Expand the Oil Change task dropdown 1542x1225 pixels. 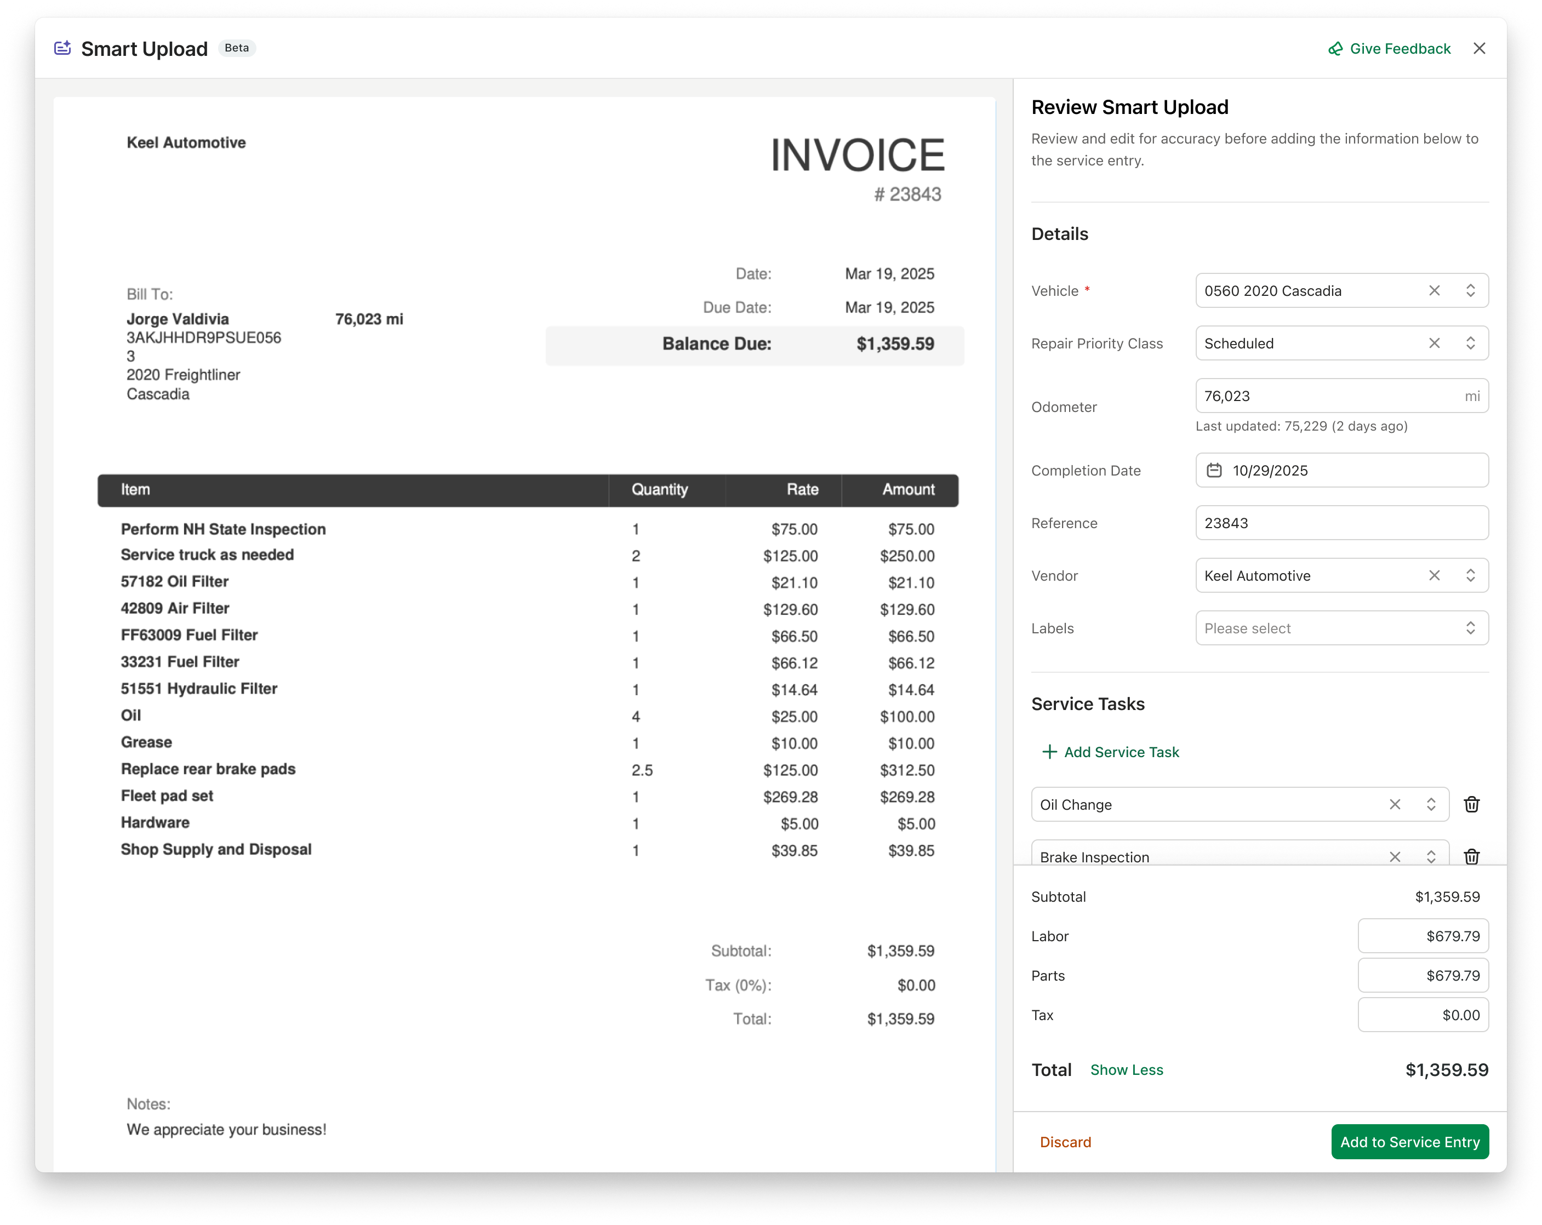click(1431, 804)
